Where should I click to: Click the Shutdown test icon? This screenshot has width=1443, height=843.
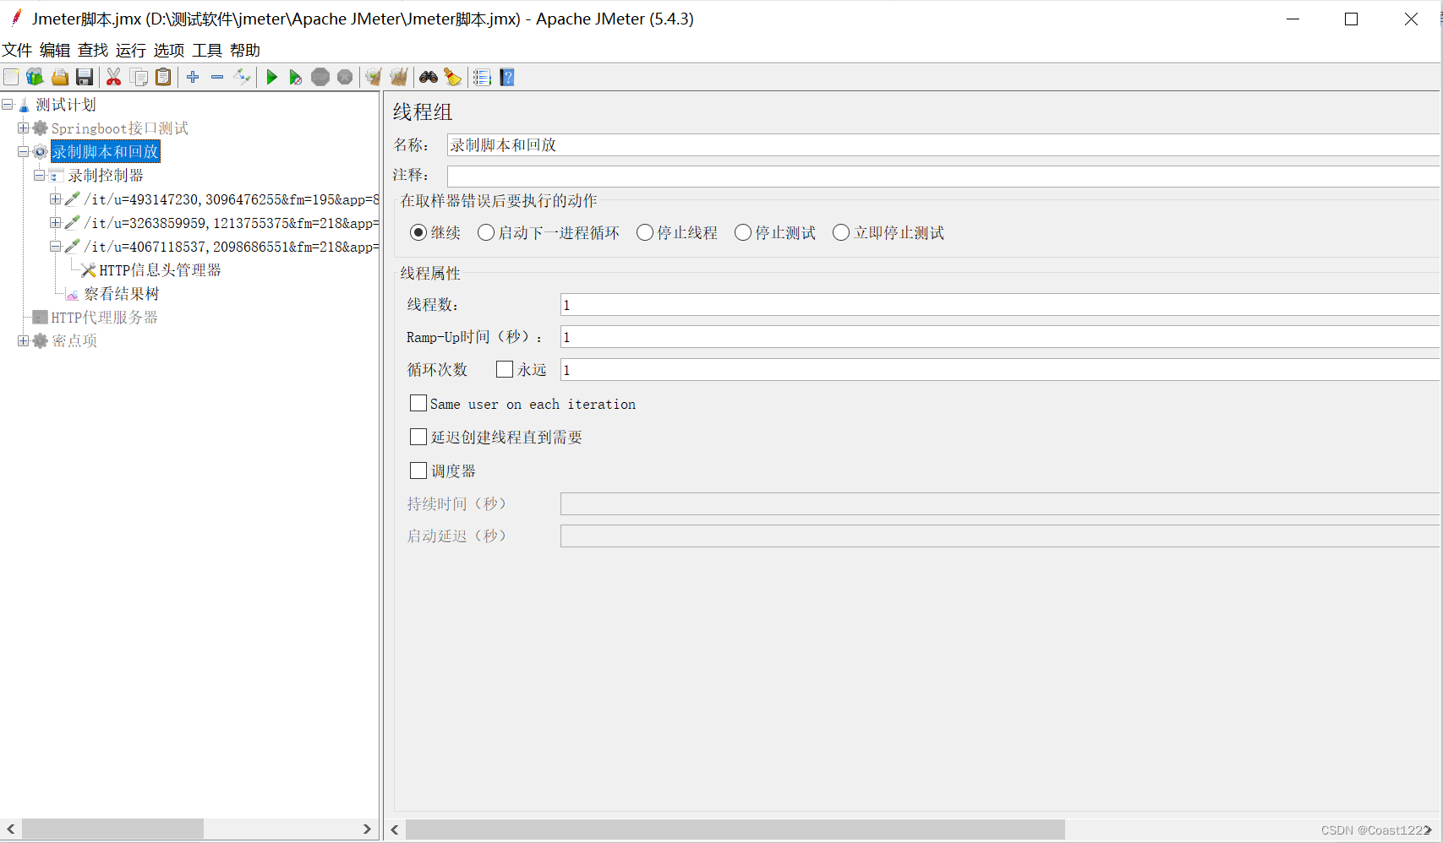click(345, 78)
